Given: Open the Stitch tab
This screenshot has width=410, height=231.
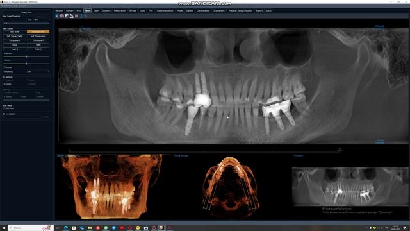Looking at the screenshot, I should coord(268,10).
